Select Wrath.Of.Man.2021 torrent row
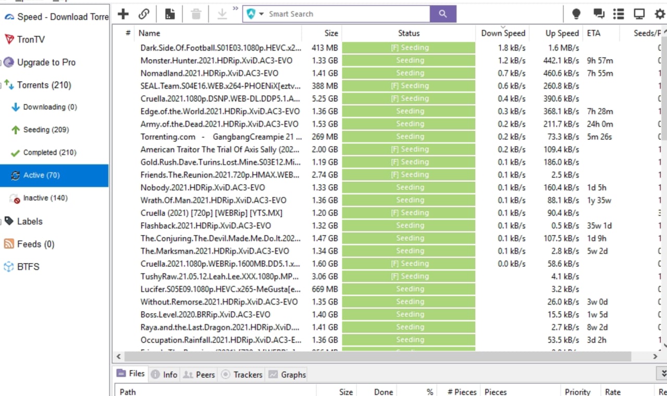The width and height of the screenshot is (667, 396). 387,200
